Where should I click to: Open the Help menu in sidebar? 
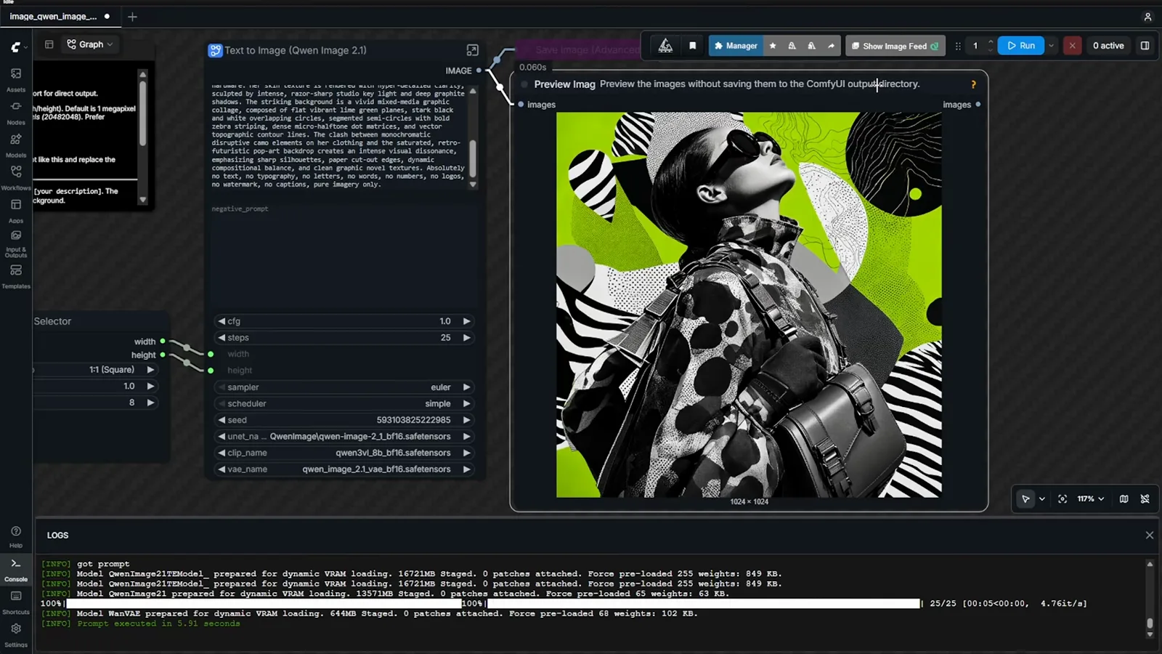click(x=16, y=536)
